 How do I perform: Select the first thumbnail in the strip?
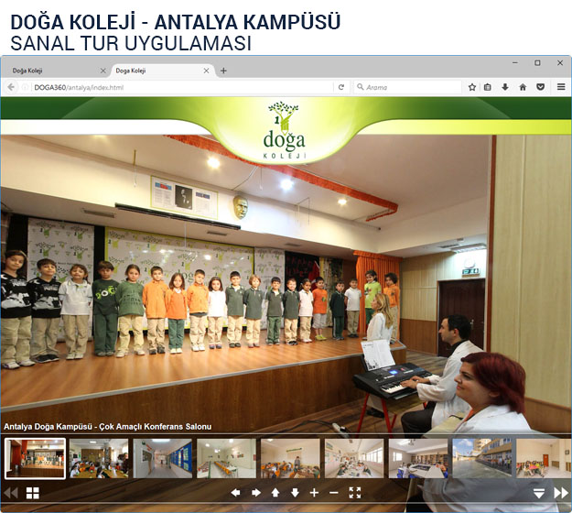click(x=36, y=457)
